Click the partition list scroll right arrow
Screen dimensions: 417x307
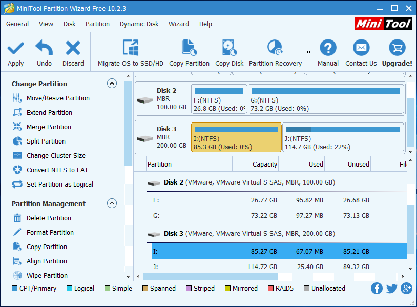(x=403, y=276)
